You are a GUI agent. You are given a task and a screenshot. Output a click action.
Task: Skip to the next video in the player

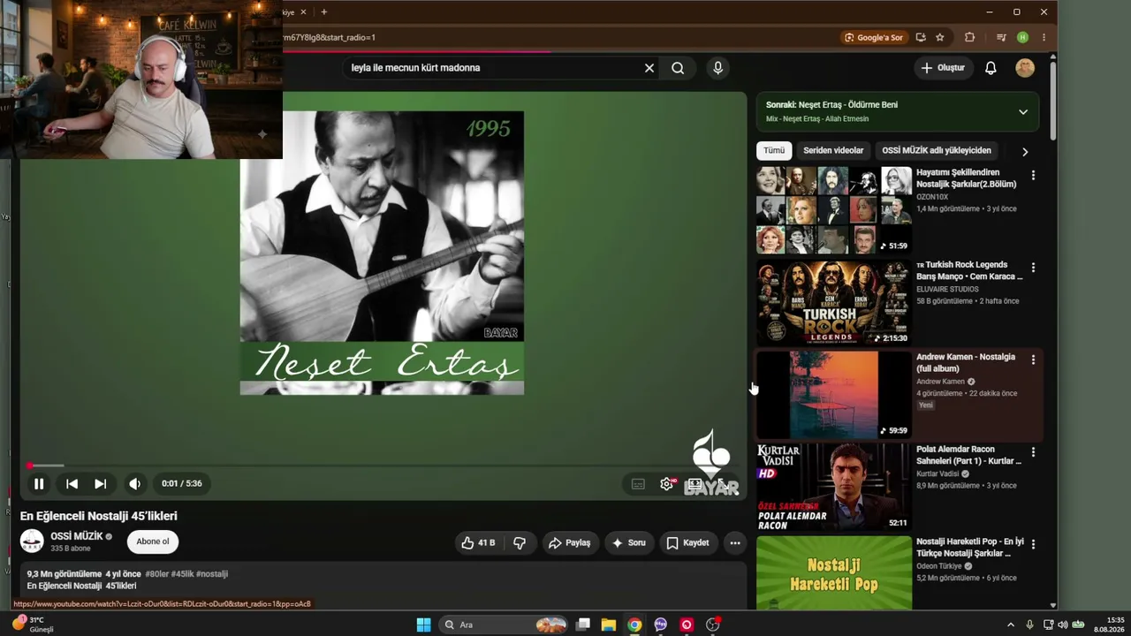(101, 484)
